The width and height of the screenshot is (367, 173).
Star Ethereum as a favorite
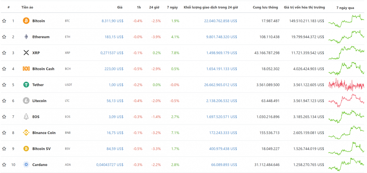coord(4,37)
